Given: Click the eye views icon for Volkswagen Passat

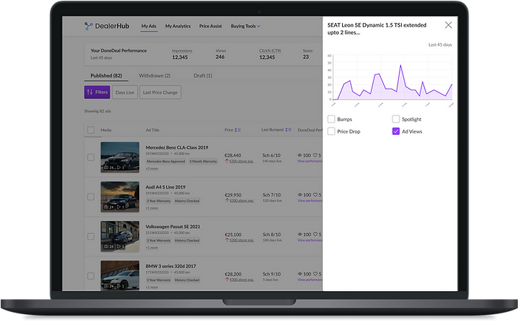Looking at the screenshot, I should (300, 235).
